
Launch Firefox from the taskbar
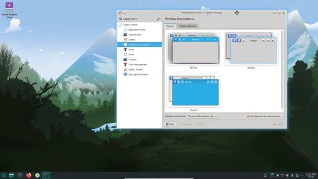(x=29, y=176)
